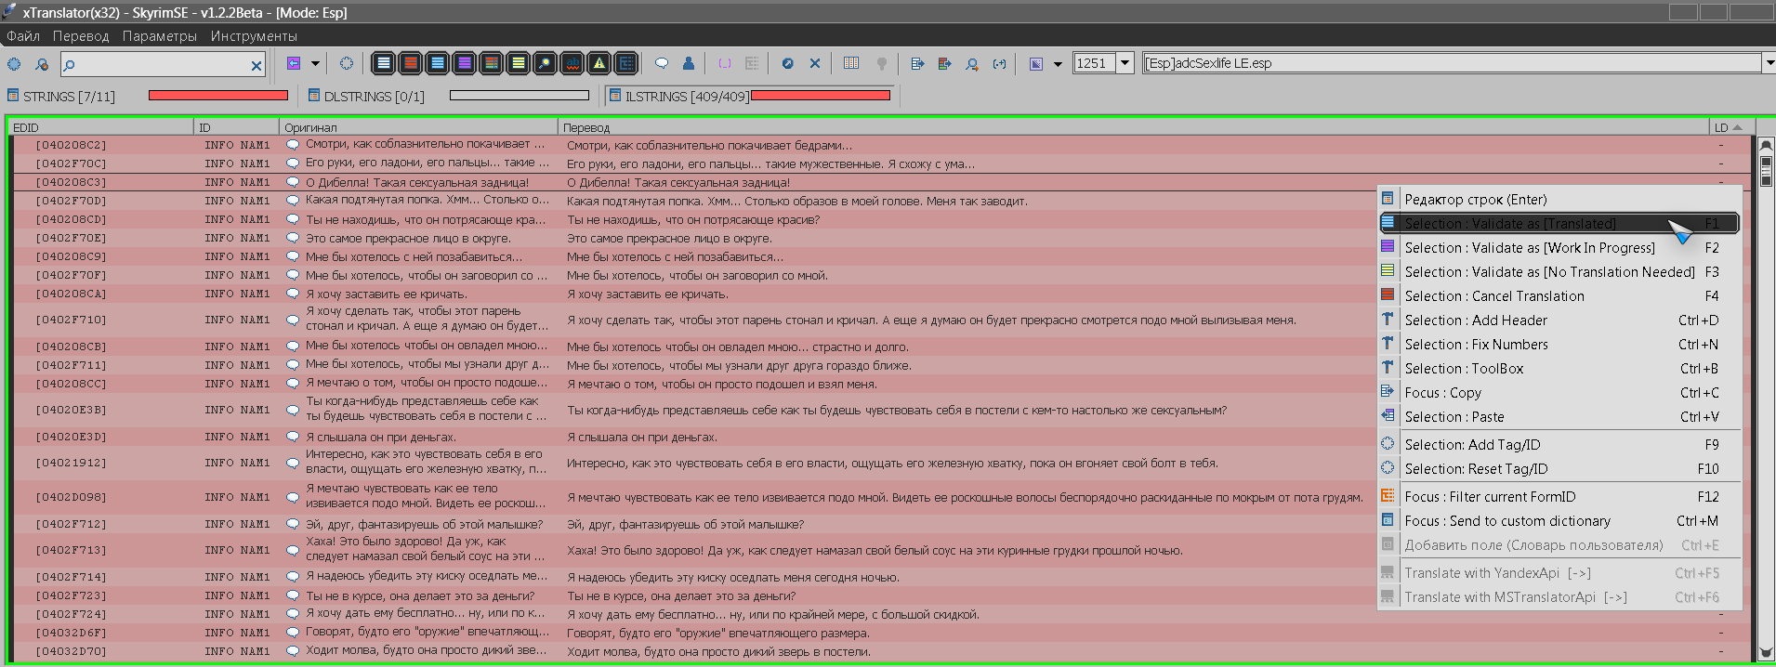Clear the search field with X button
1776x667 pixels.
[257, 65]
